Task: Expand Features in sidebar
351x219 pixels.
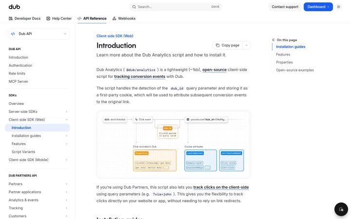Action: (x=66, y=144)
